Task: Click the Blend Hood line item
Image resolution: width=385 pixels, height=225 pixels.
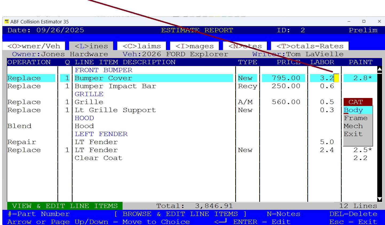Action: 80,126
